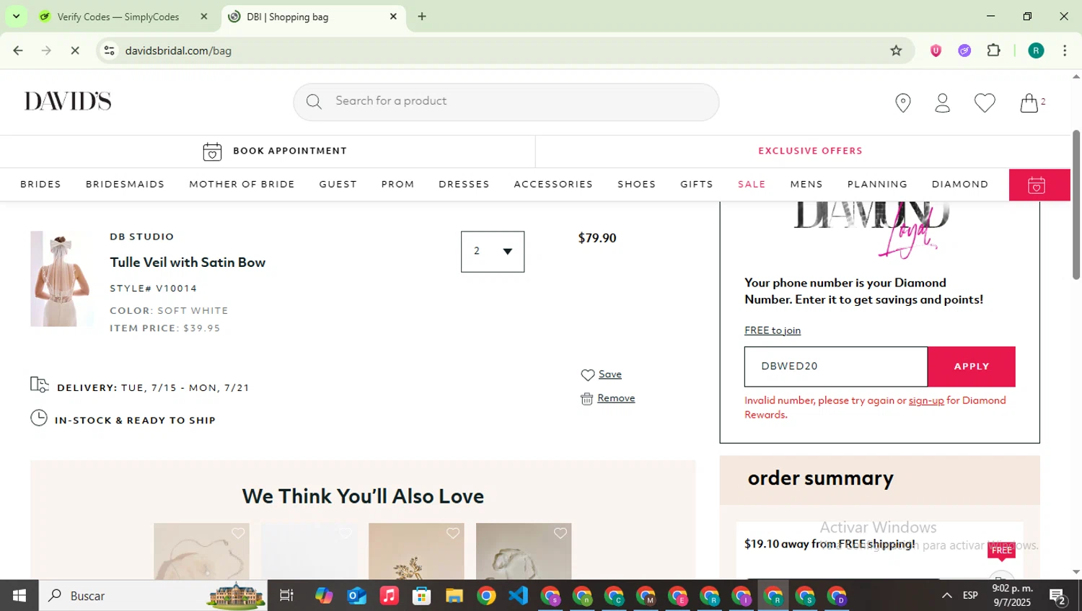Click the Book Appointment calendar icon

(212, 151)
